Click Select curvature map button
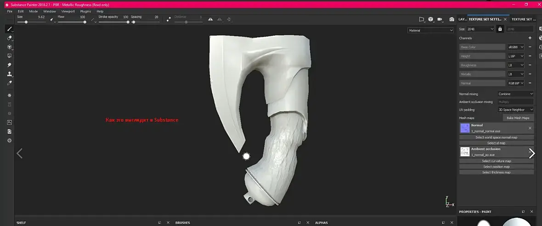Screen dimensions: 542x226 [496, 161]
